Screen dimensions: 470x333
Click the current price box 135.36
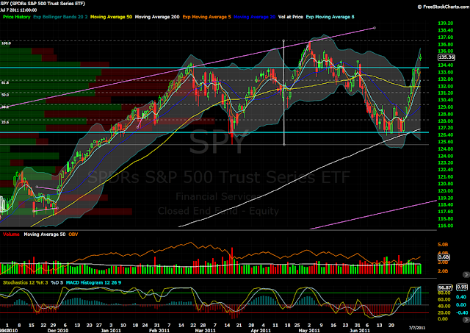[446, 57]
